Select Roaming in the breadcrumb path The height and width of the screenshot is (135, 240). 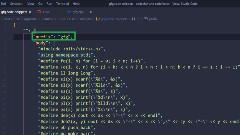pyautogui.click(x=47, y=19)
